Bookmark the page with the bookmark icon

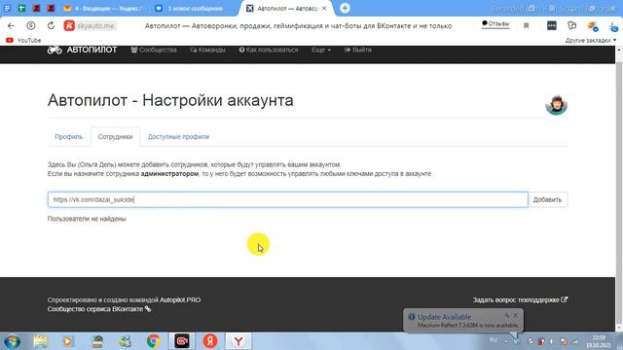click(x=526, y=26)
